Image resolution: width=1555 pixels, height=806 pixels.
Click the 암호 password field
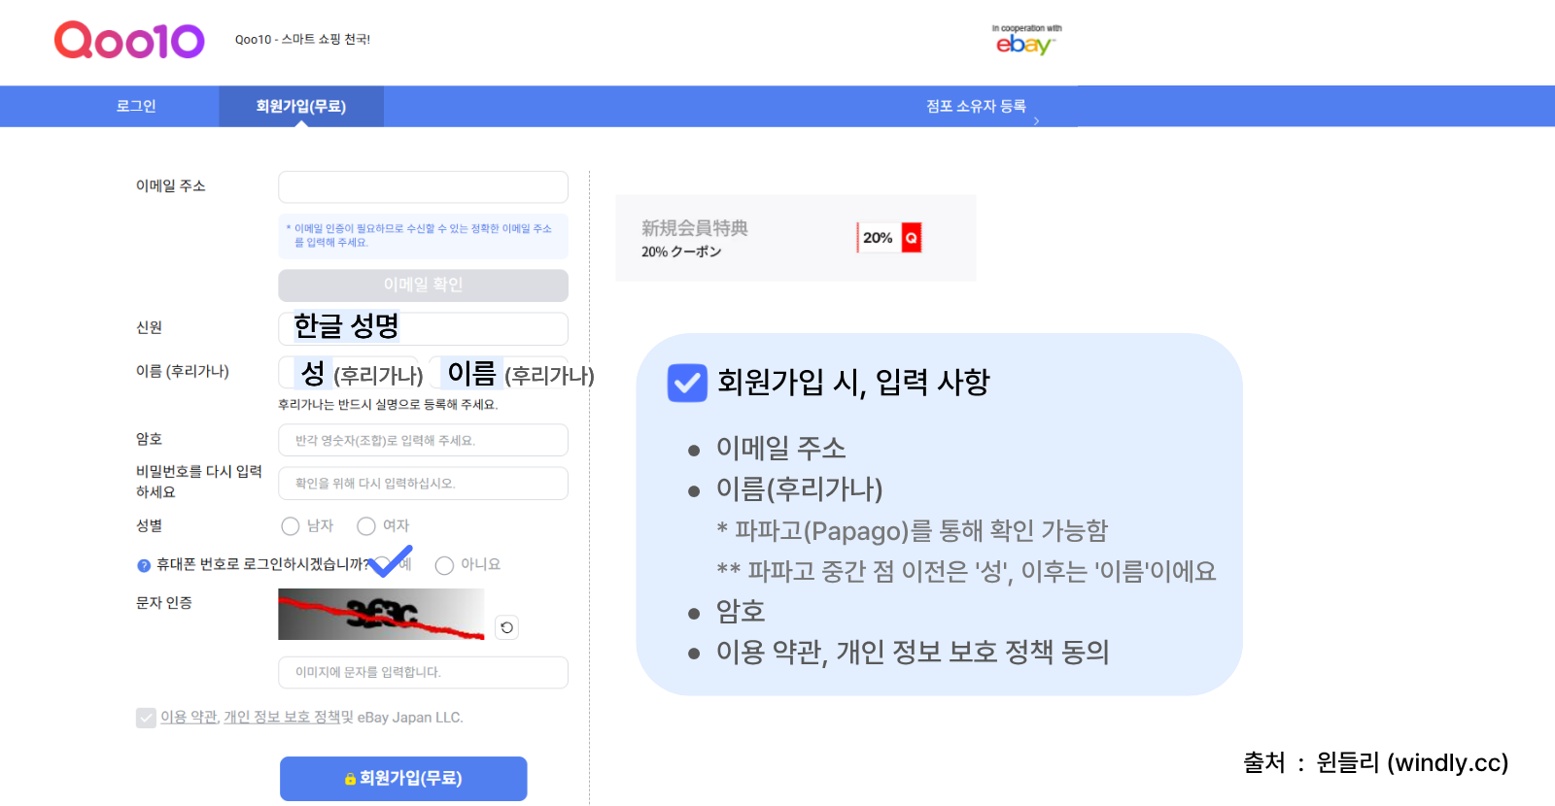click(x=423, y=440)
